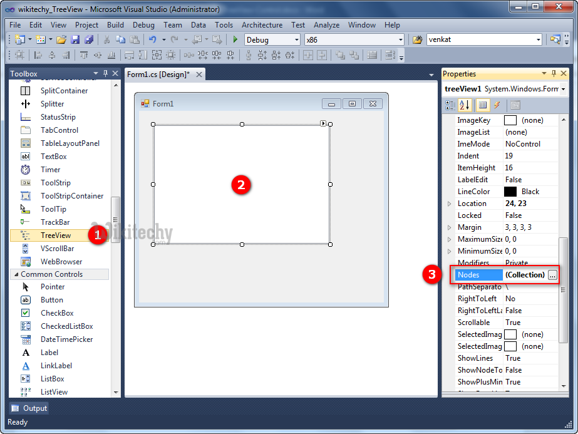Open the Toolbox window position dropdown arrow
Image resolution: width=578 pixels, height=434 pixels.
[96, 73]
